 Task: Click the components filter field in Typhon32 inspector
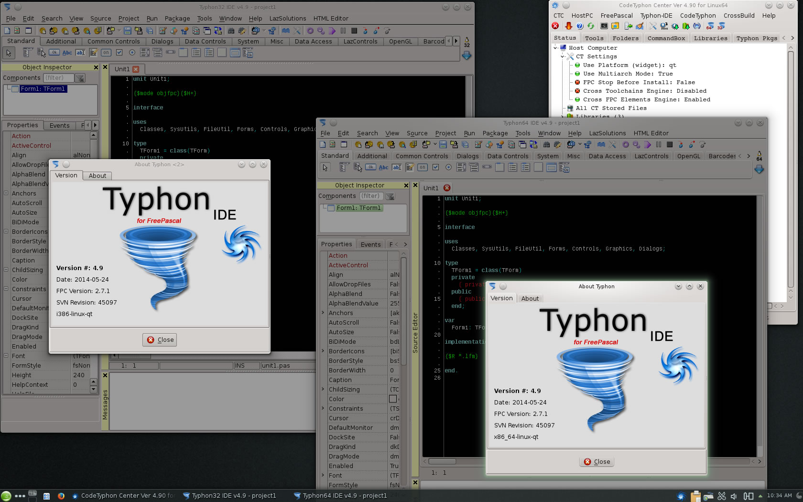click(x=58, y=77)
